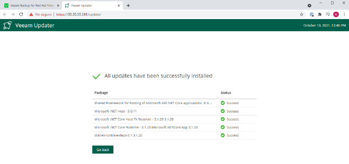Screen dimensions: 349x164
Task: Select the Veeam Updater browser tab
Action: [x=92, y=6]
